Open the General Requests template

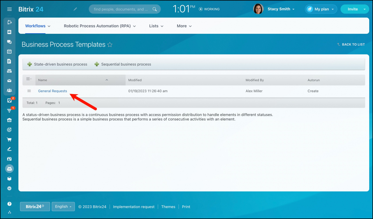[52, 91]
